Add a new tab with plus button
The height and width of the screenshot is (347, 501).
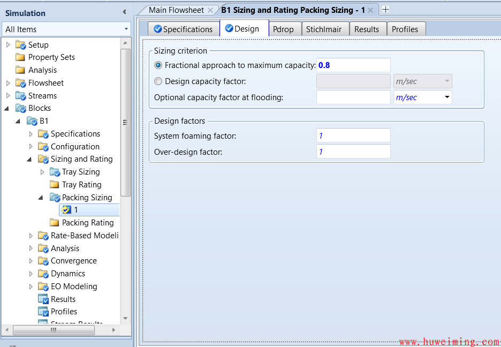(385, 10)
